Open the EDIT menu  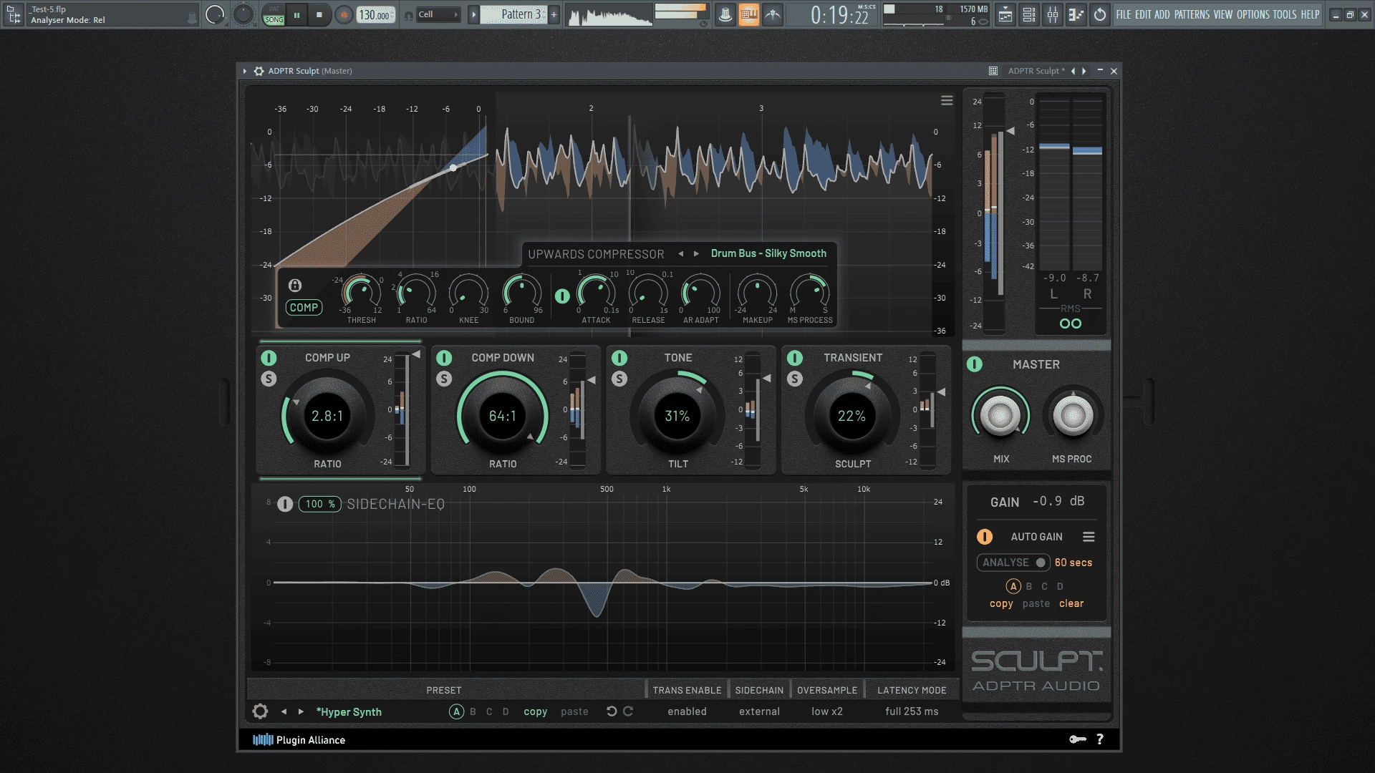(1143, 14)
